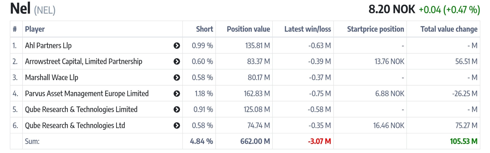Open Ahl Partners Llp player link
Screen dimensions: 490x153
coord(48,46)
